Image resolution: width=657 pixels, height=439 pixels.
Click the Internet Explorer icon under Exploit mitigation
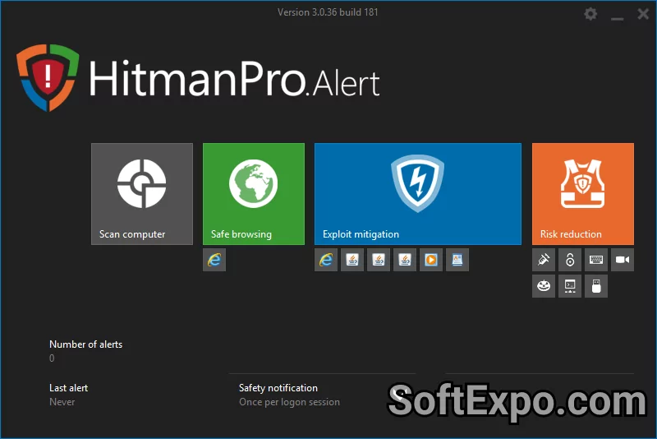(x=326, y=260)
